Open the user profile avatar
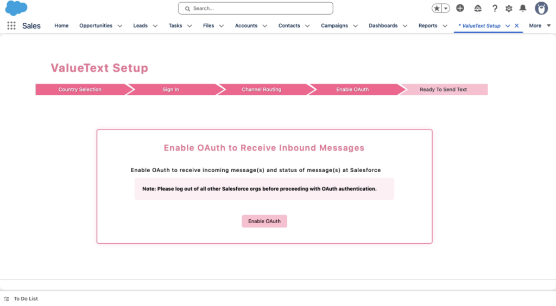556x306 pixels. pyautogui.click(x=541, y=8)
